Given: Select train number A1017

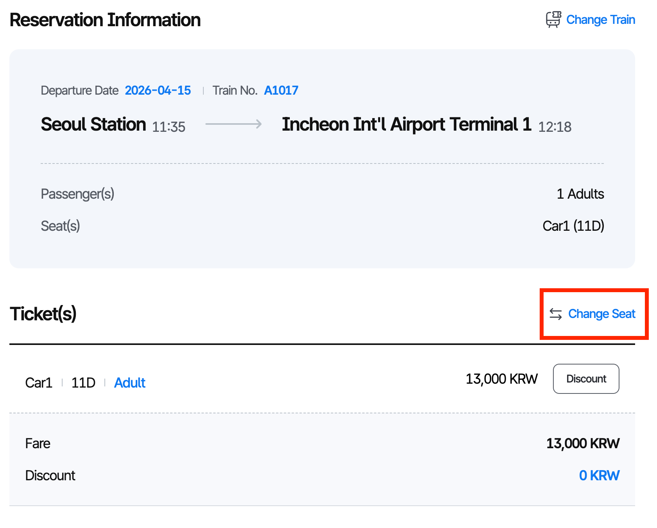Looking at the screenshot, I should click(x=281, y=90).
